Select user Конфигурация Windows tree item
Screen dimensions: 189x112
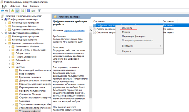click(x=25, y=40)
